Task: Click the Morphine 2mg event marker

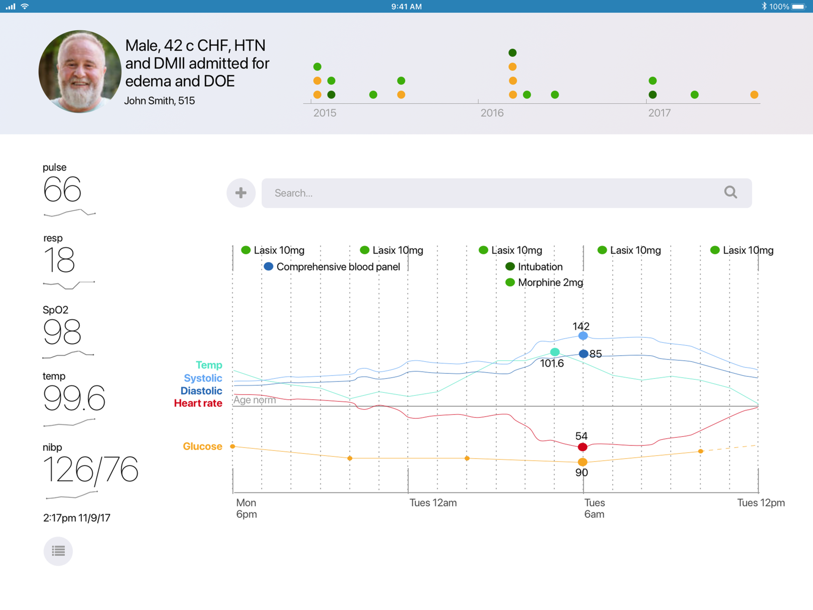Action: tap(510, 282)
